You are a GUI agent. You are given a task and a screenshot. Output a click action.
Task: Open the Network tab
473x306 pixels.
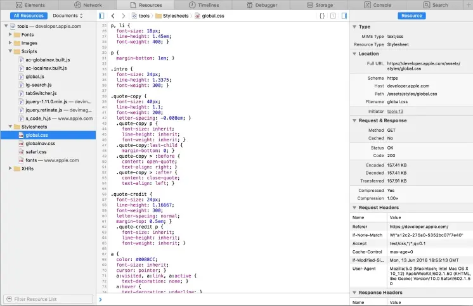point(87,5)
